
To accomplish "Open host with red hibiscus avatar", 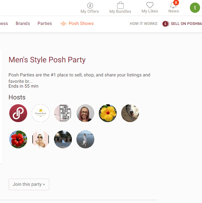I will click(18, 139).
